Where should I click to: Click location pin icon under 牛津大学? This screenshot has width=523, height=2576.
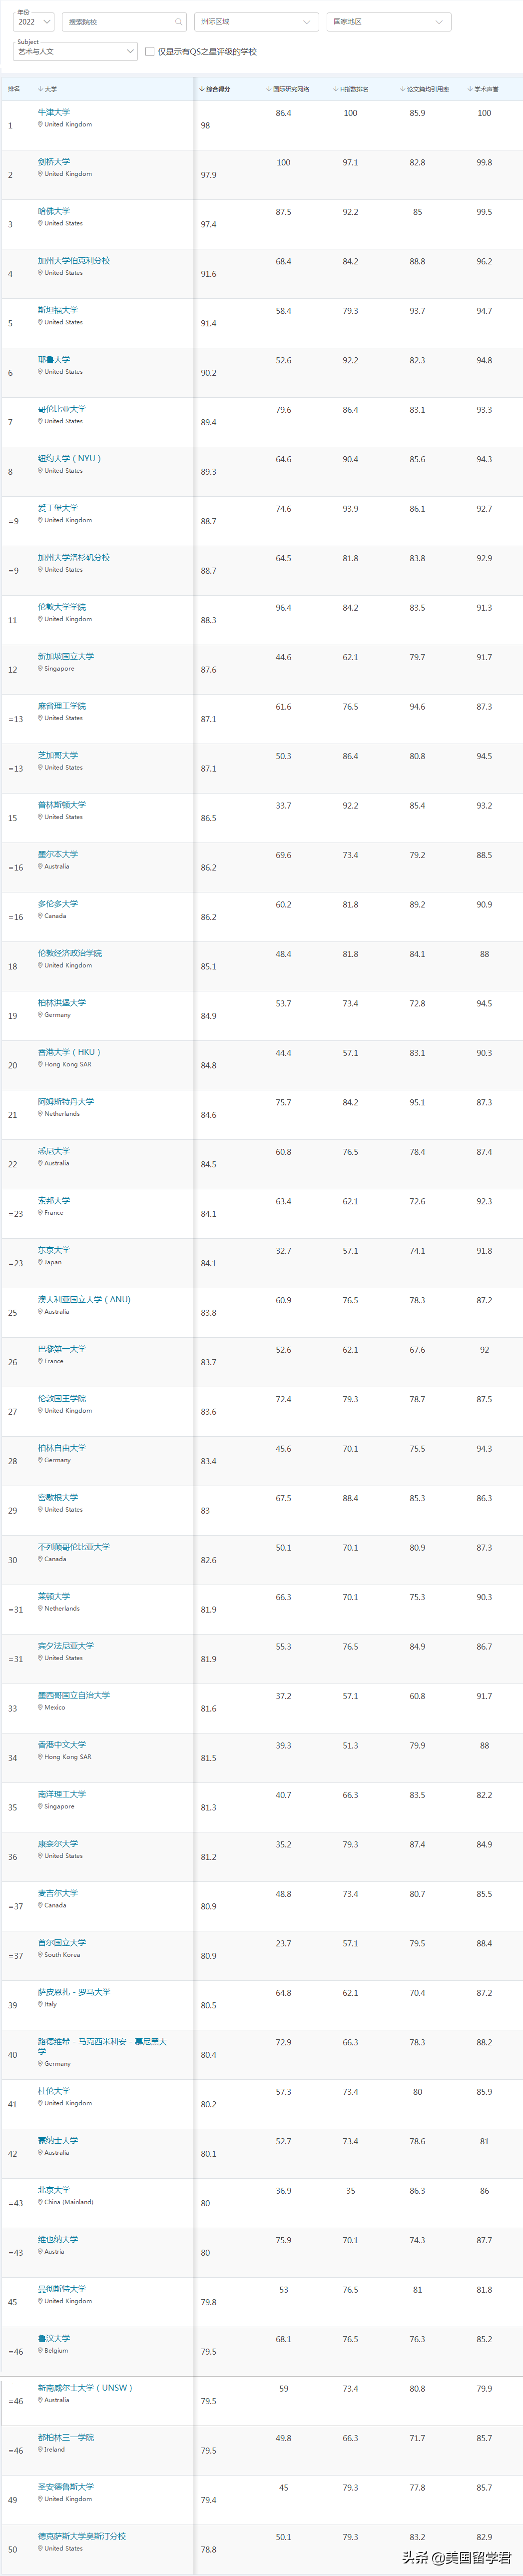tap(40, 125)
